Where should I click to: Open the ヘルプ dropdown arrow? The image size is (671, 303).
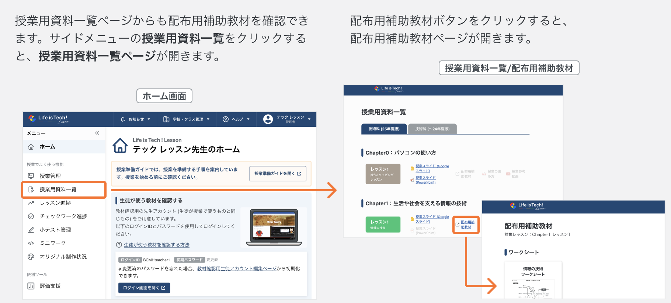pyautogui.click(x=248, y=119)
